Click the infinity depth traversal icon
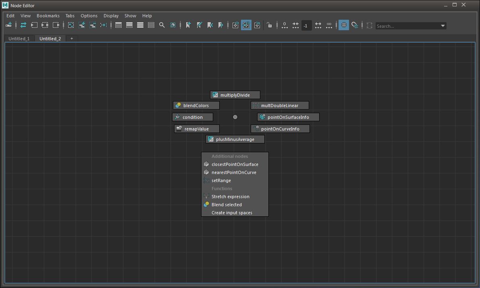480x288 pixels. (329, 25)
